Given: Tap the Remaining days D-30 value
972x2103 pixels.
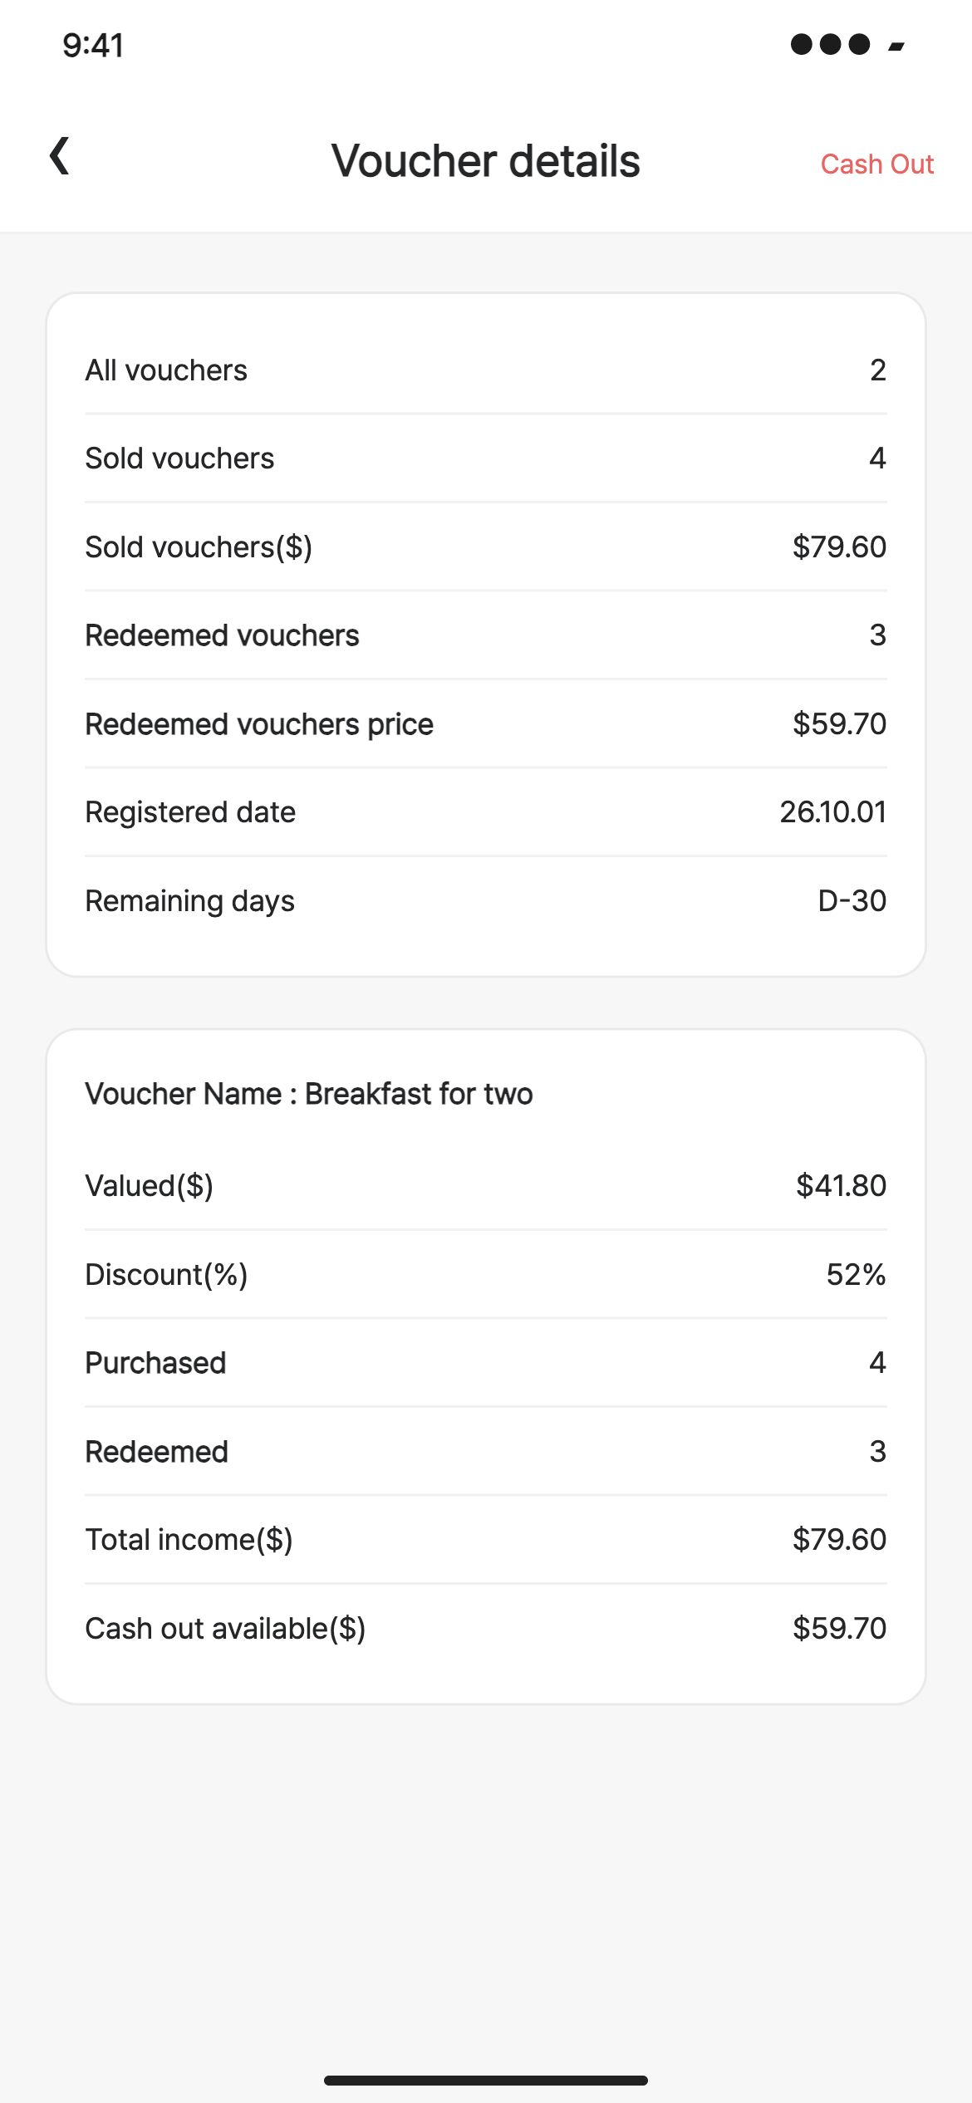Looking at the screenshot, I should tap(852, 901).
